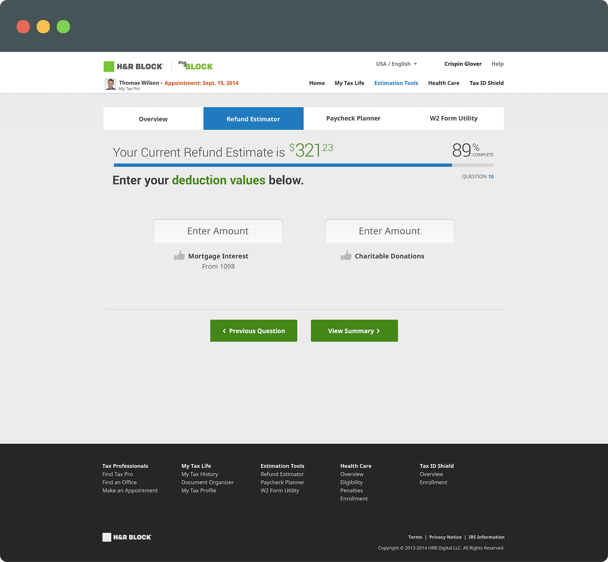608x562 pixels.
Task: Click the myBlock logo in header
Action: click(196, 66)
